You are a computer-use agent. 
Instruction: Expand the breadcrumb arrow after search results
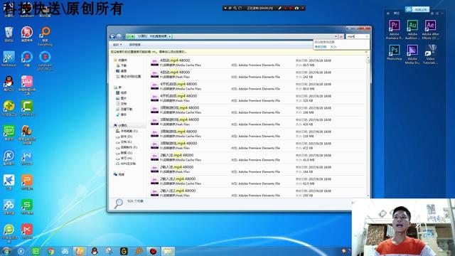(x=170, y=36)
